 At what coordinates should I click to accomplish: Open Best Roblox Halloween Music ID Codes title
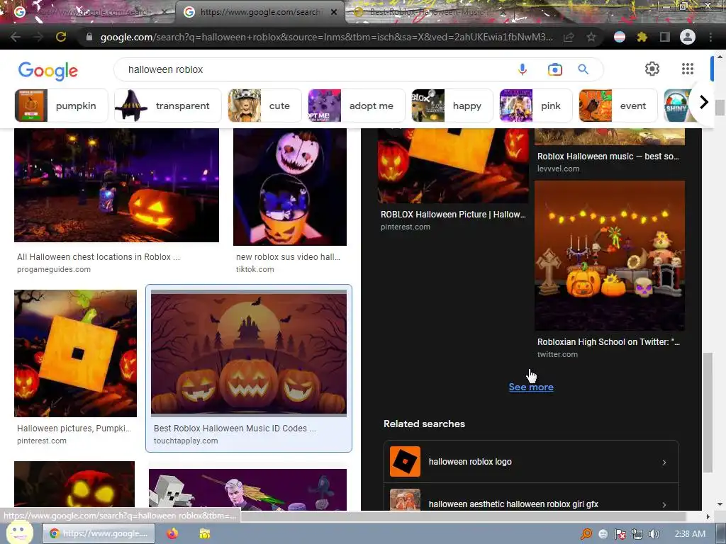click(235, 429)
